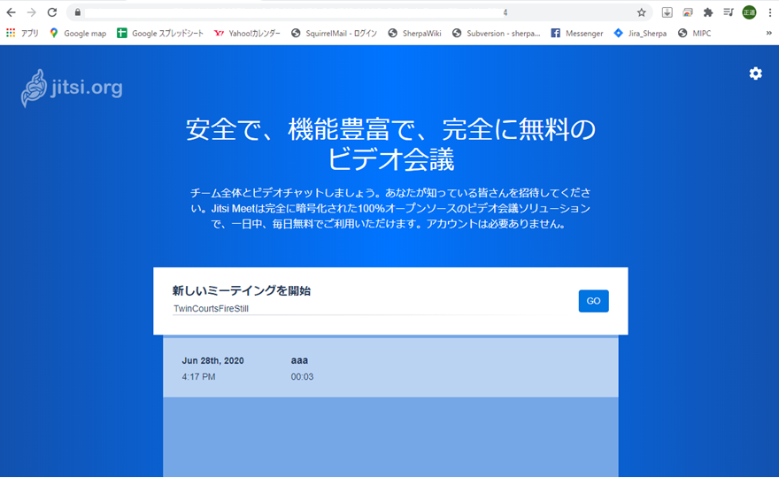This screenshot has height=478, width=779.
Task: Open Jira_Sherpa bookmark
Action: point(640,34)
